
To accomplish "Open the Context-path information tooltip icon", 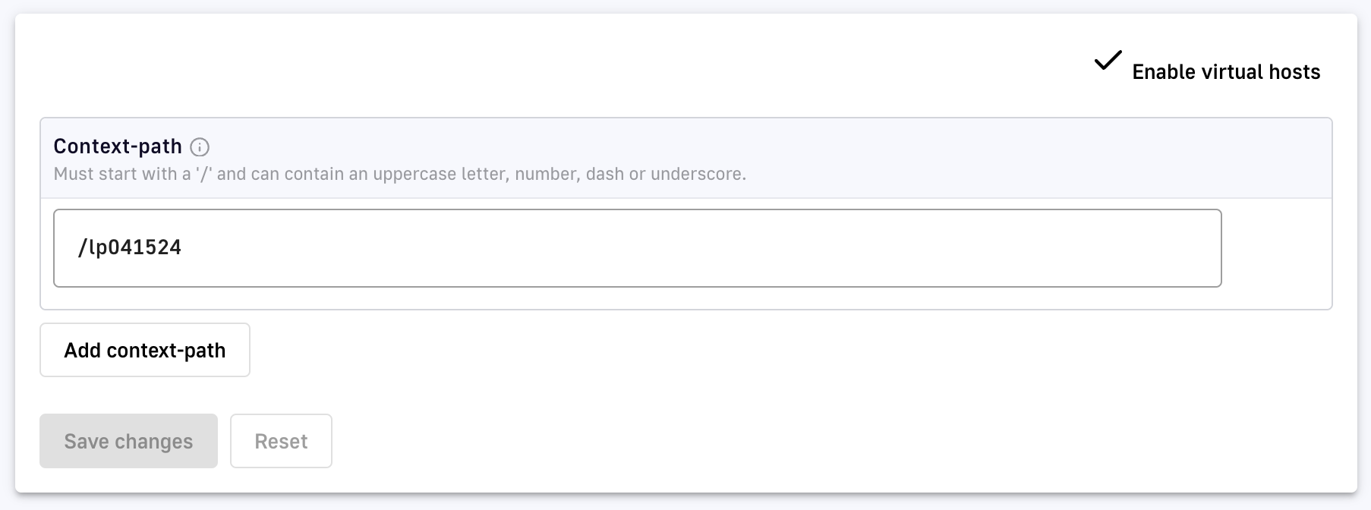I will [200, 147].
